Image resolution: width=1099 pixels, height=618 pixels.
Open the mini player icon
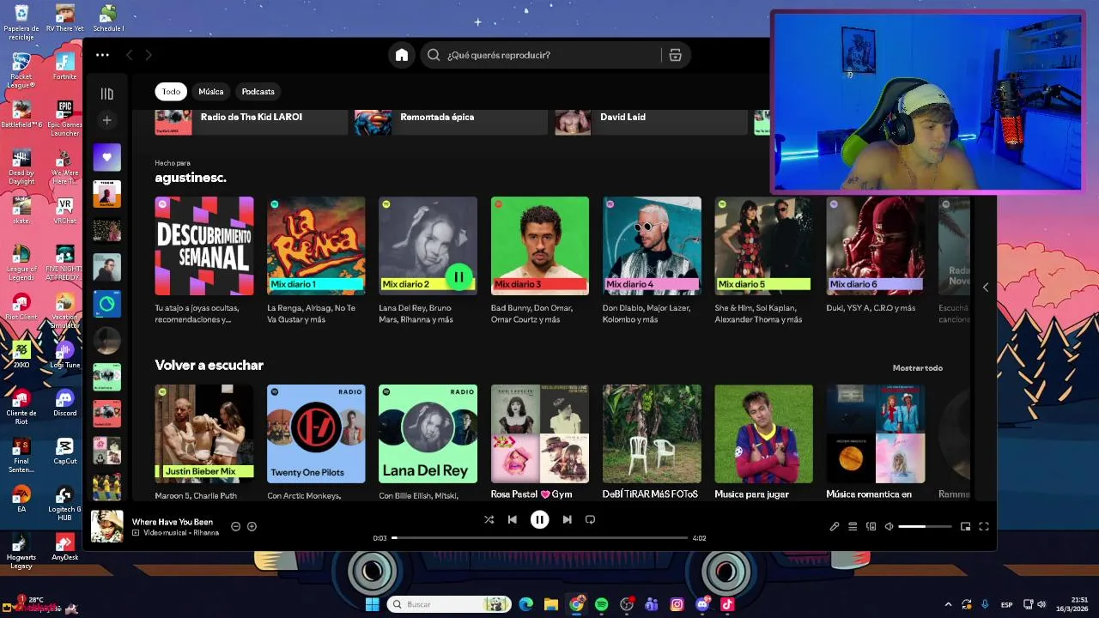pos(965,526)
